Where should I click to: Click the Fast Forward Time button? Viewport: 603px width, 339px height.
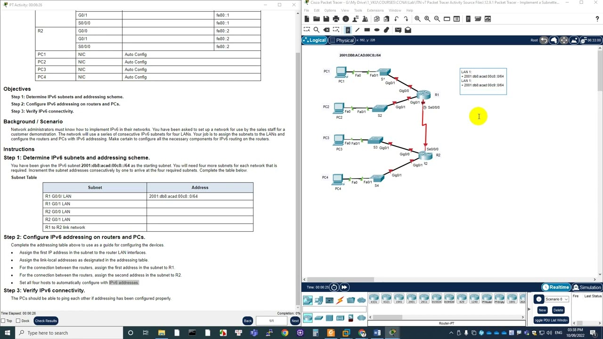[x=344, y=287]
